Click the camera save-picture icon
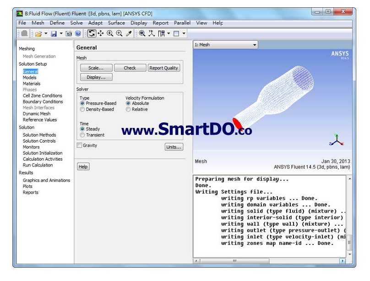This screenshot has width=370, height=281. pos(69,34)
